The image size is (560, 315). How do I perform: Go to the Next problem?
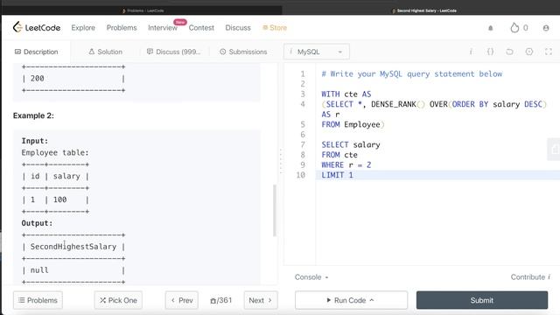[261, 300]
